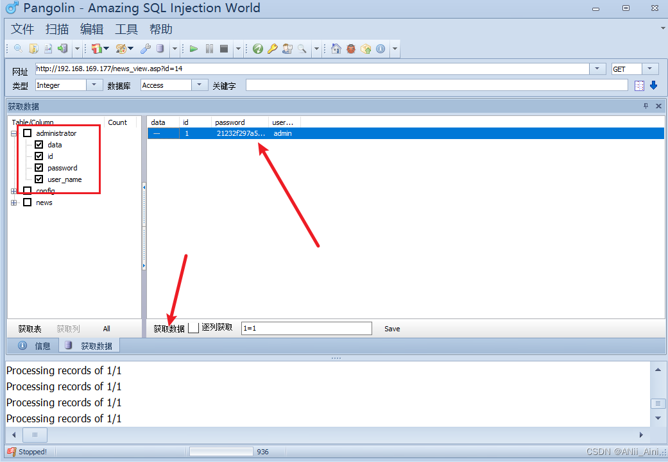Click the 1=1 condition input field

point(306,328)
